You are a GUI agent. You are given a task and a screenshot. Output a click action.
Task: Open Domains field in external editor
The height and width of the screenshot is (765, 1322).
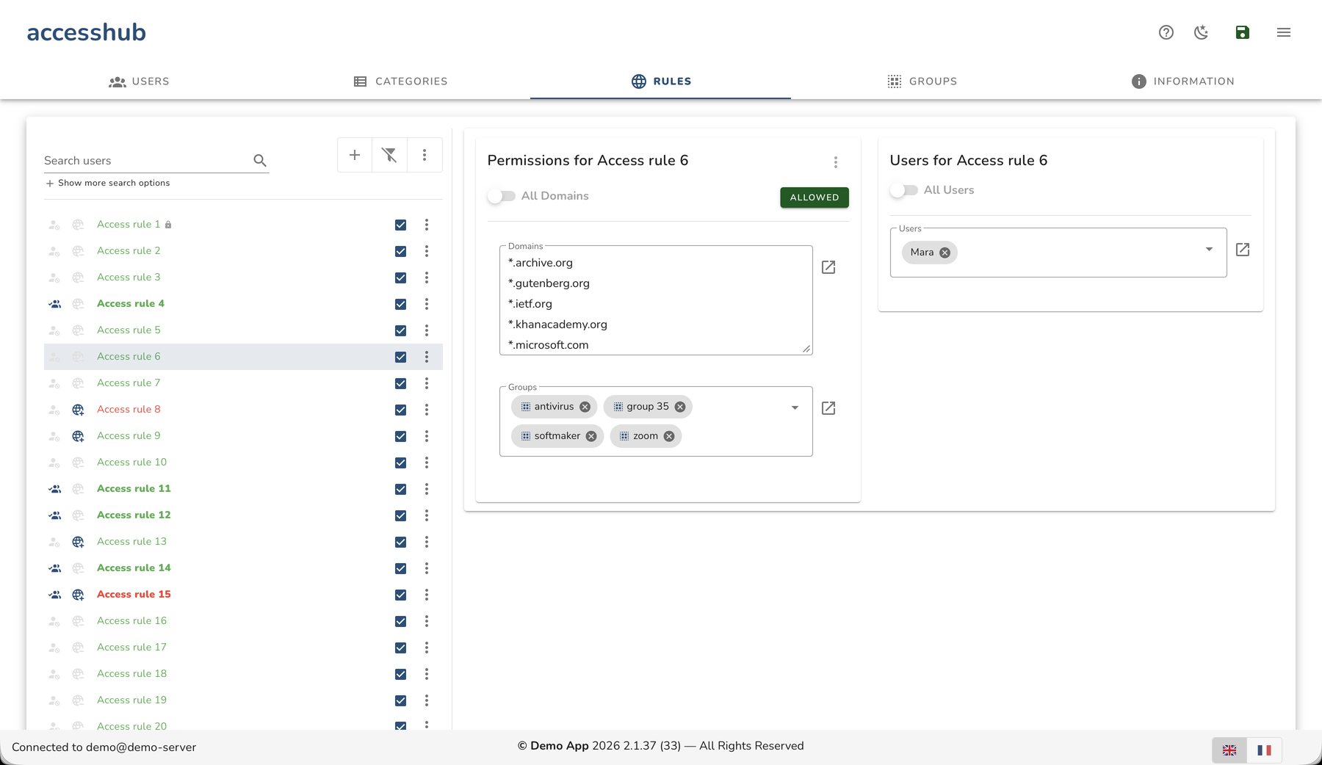pos(828,267)
